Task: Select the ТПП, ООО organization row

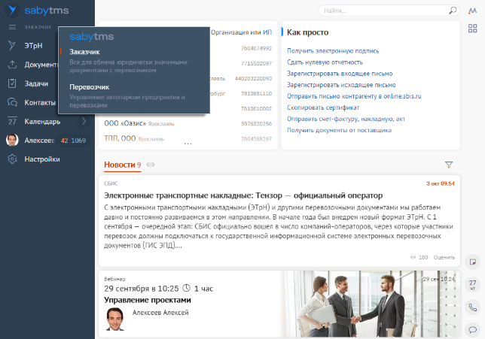Action: (x=188, y=138)
